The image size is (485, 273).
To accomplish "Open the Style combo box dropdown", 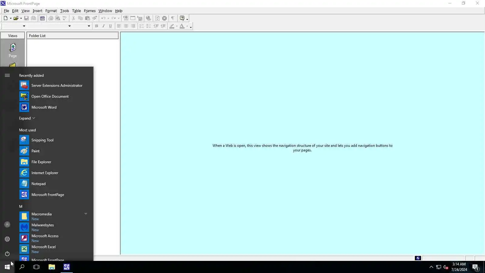I will click(x=24, y=26).
